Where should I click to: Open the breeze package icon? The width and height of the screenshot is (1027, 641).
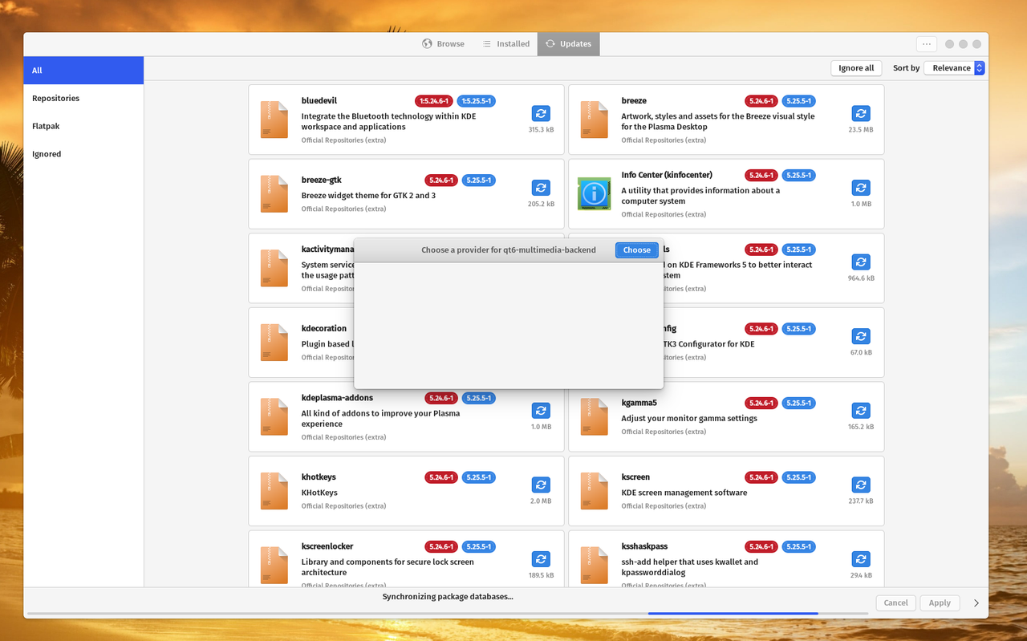pos(595,120)
